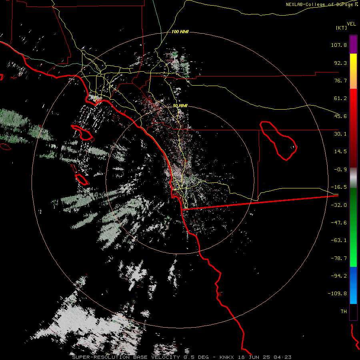Select the -94.2 velocity scale value
360x360 pixels.
[x=339, y=276]
